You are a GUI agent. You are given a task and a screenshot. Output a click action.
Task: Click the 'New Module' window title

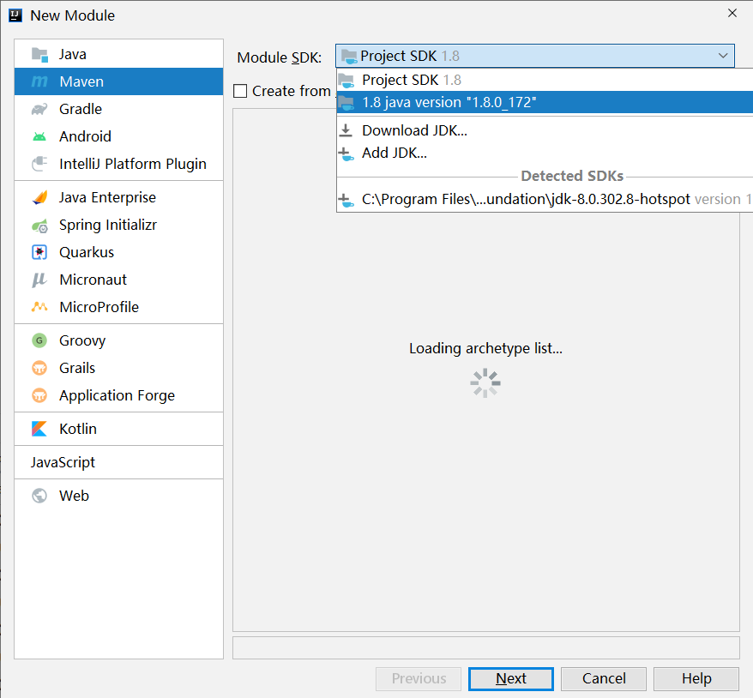[73, 15]
